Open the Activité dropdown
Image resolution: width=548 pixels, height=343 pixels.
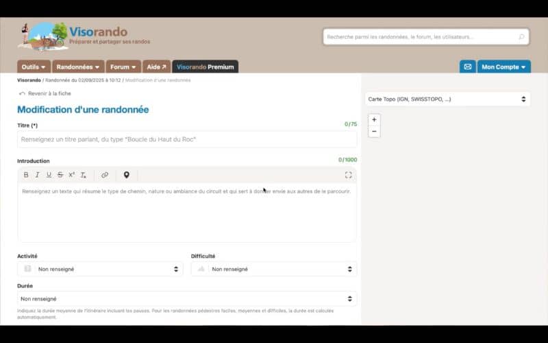(x=100, y=269)
